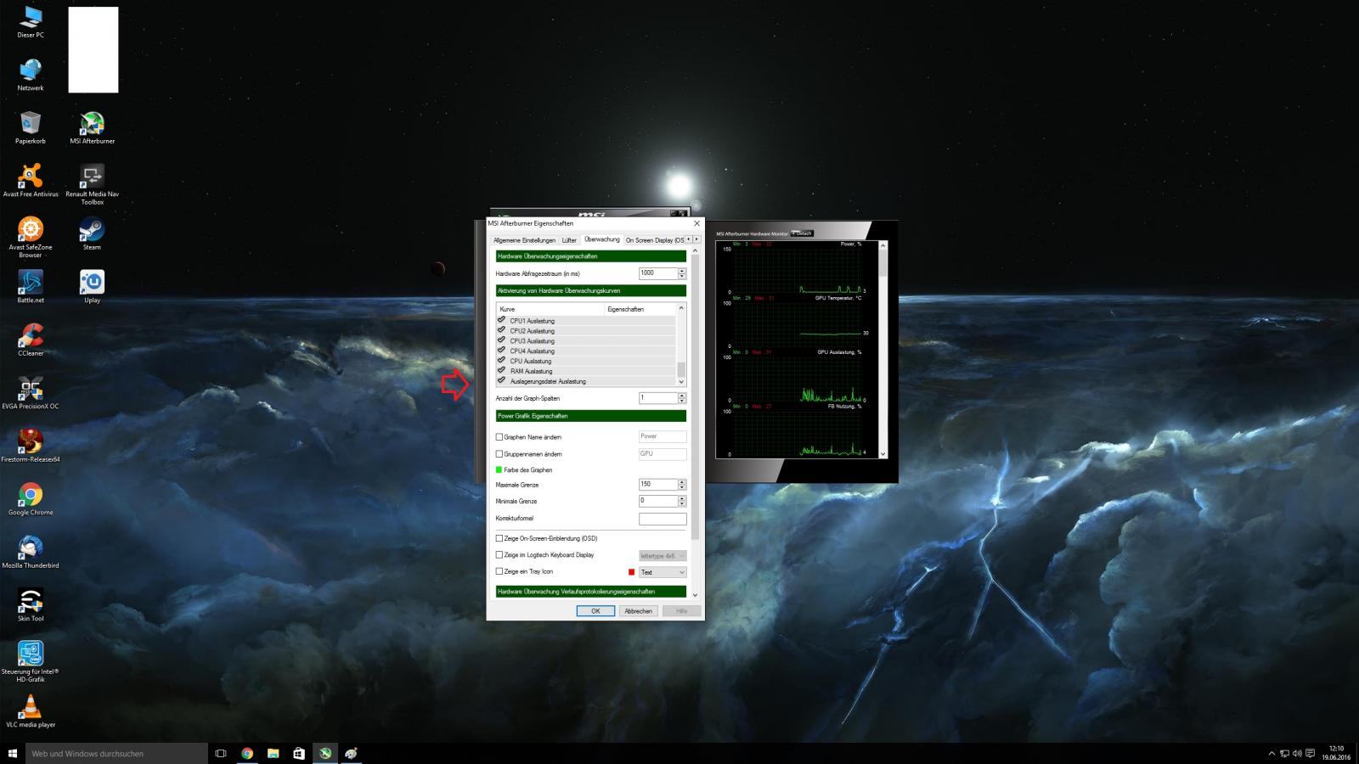Click the Web und Windows durchsuchen box
The height and width of the screenshot is (764, 1359).
click(117, 753)
